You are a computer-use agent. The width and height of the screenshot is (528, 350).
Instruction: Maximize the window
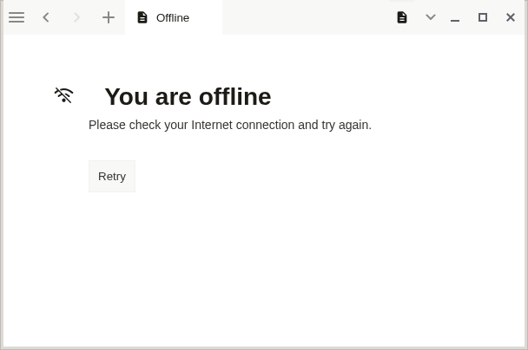pyautogui.click(x=483, y=17)
